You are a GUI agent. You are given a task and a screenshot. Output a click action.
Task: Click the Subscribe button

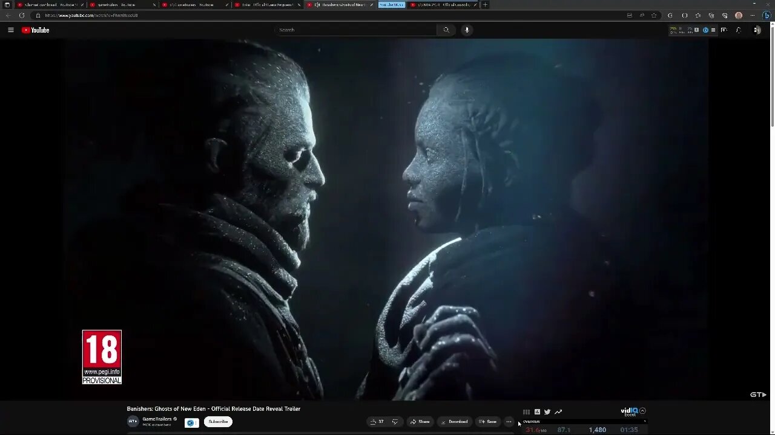click(x=218, y=422)
